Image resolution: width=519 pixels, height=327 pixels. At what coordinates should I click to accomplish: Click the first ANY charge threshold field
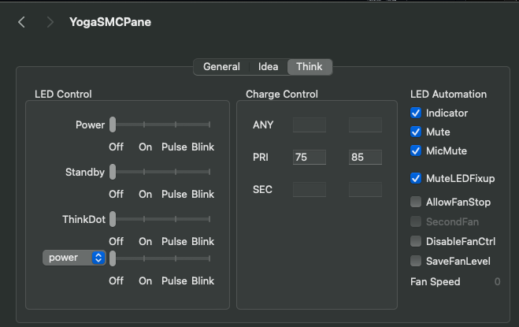pyautogui.click(x=310, y=124)
